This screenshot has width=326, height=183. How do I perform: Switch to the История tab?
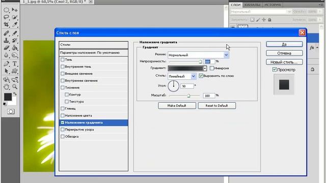coord(272,5)
